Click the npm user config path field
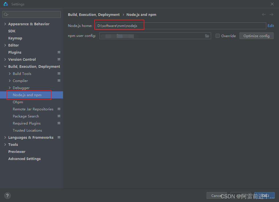Viewport: 279px width, 202px height. [x=155, y=36]
